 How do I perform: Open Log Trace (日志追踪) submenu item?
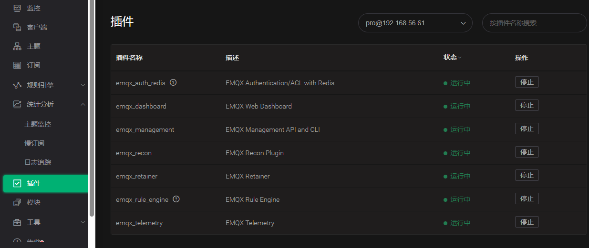pyautogui.click(x=38, y=162)
